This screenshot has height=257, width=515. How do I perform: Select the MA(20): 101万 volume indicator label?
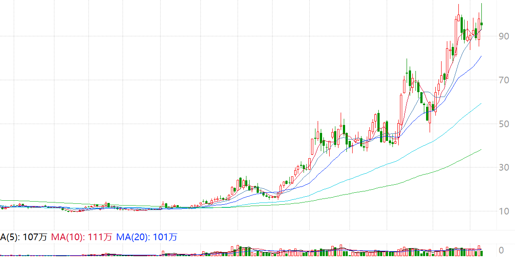tap(147, 237)
